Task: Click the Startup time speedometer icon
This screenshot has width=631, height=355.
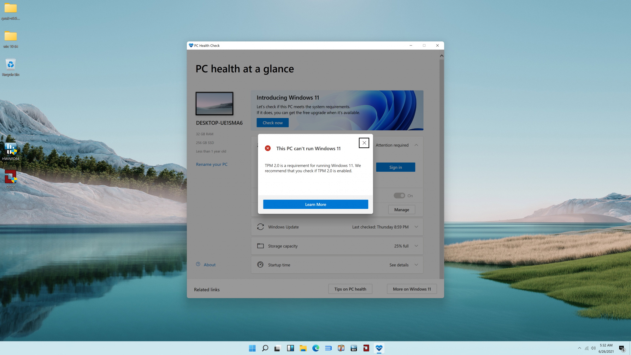Action: 260,265
